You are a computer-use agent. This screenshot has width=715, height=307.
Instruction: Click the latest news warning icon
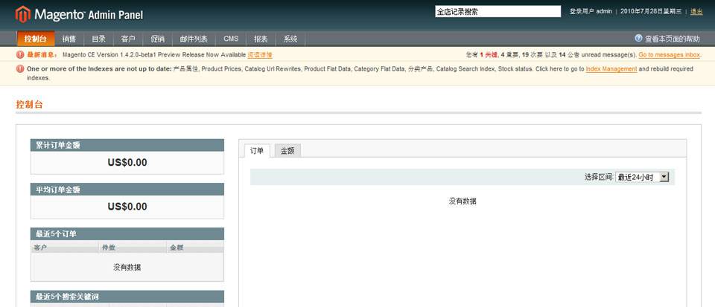tap(20, 54)
